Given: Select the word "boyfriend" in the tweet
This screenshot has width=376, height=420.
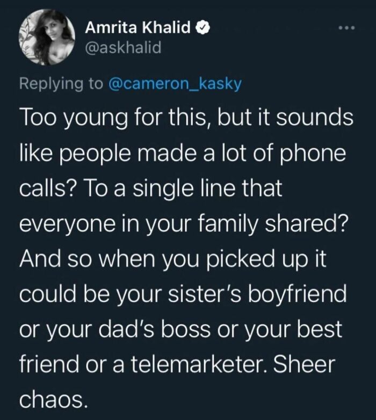Looking at the screenshot, I should coord(298,294).
